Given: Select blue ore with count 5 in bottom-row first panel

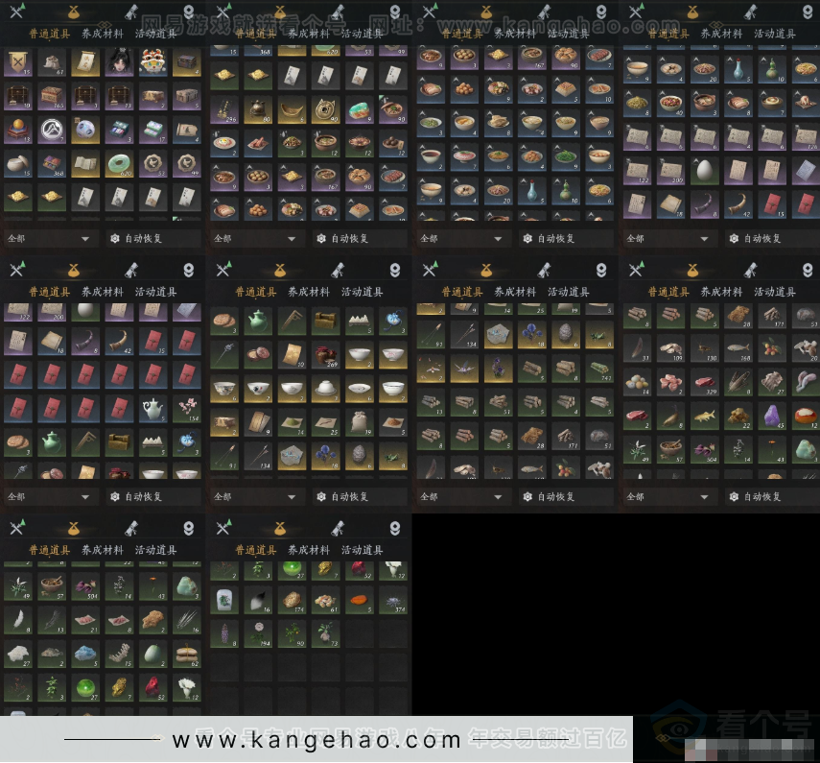Looking at the screenshot, I should coord(85,655).
